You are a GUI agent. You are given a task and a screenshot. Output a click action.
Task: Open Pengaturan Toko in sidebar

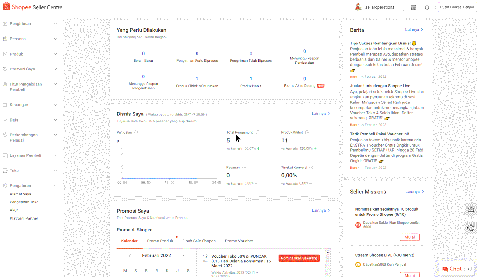pyautogui.click(x=24, y=202)
